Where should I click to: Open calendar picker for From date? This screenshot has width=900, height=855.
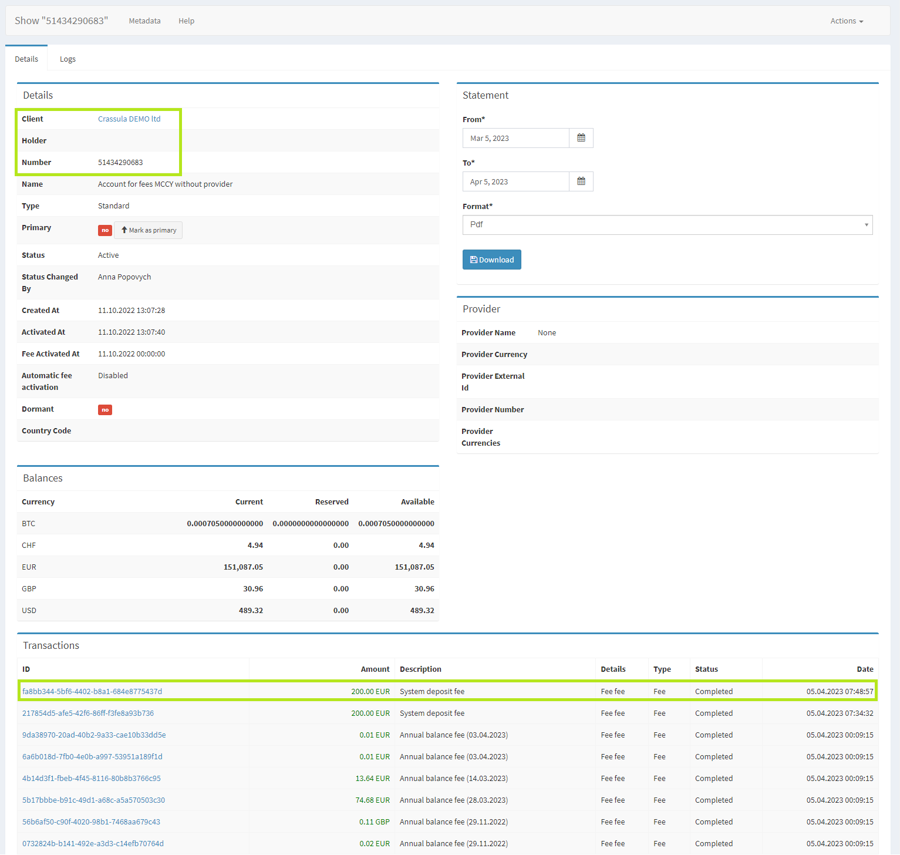click(x=581, y=138)
